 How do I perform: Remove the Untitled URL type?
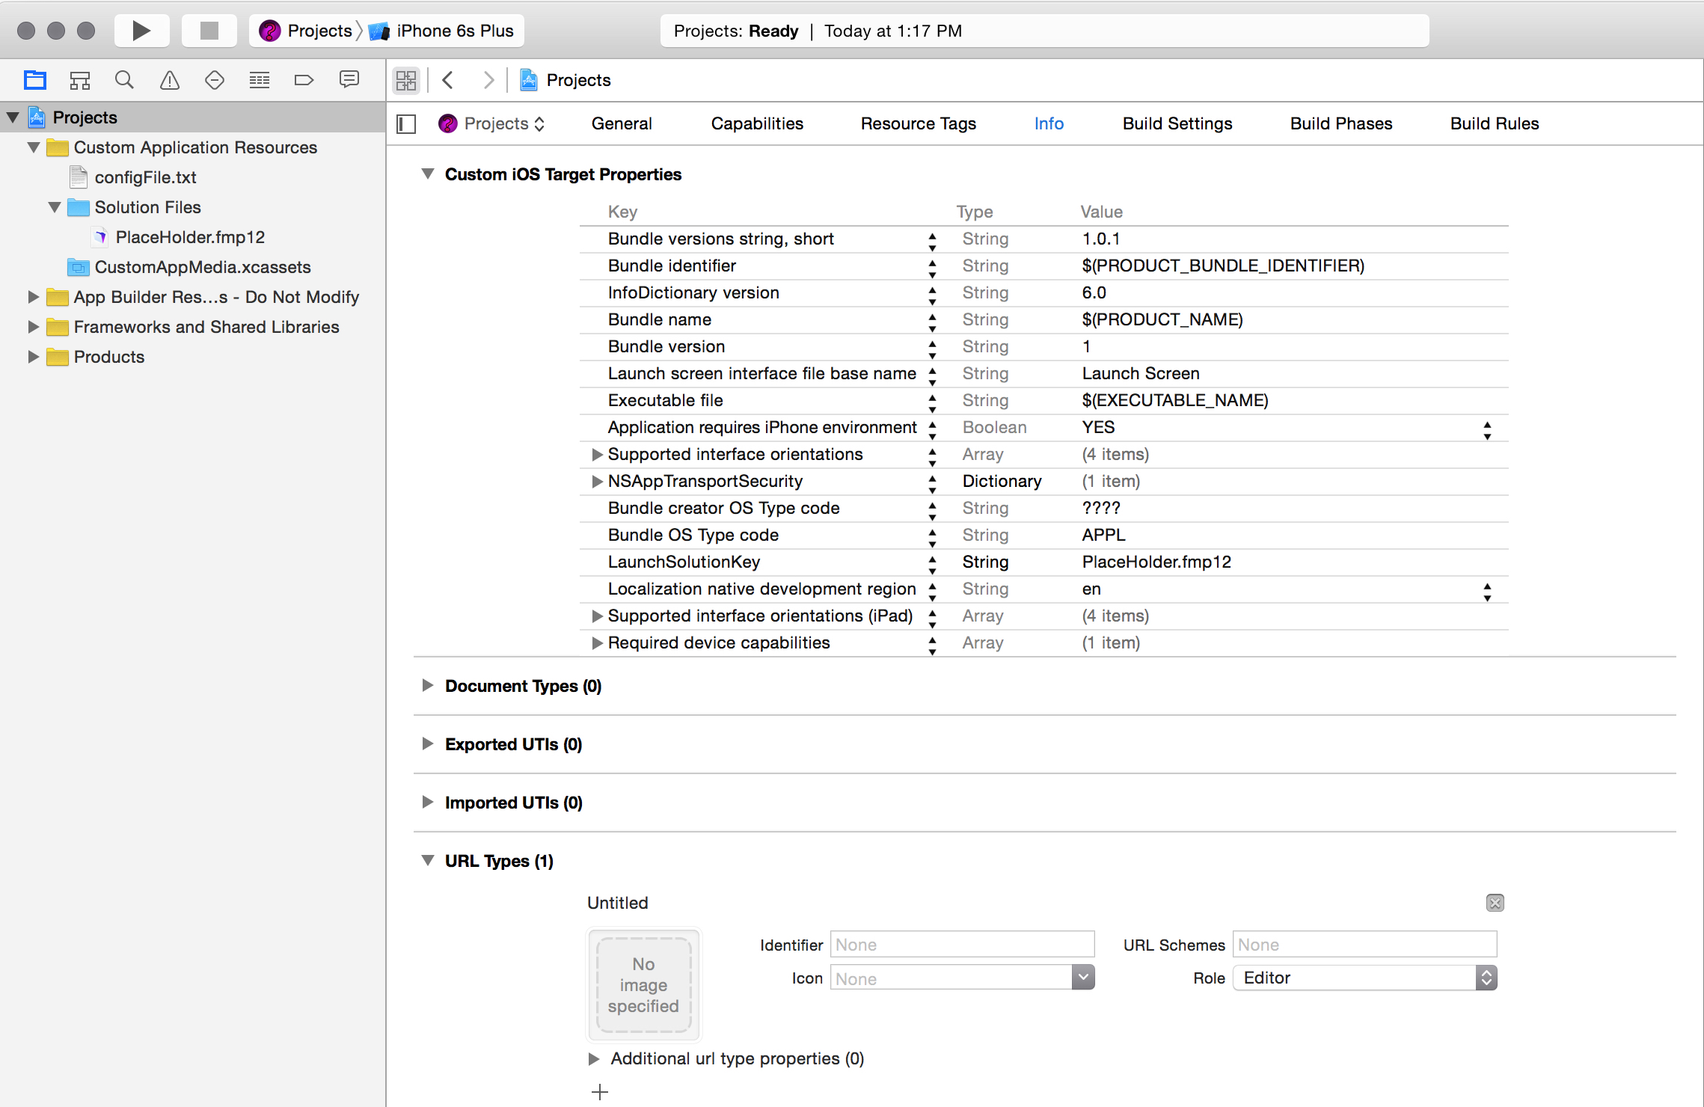1495,903
